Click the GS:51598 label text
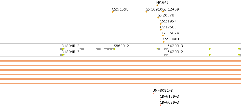This screenshot has width=241, height=107. pyautogui.click(x=120, y=9)
